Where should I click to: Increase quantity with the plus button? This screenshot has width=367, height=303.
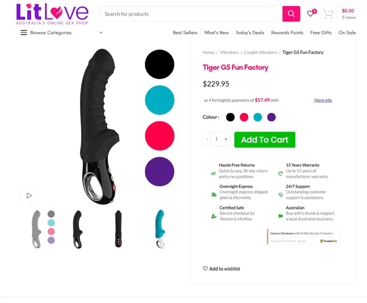point(226,139)
